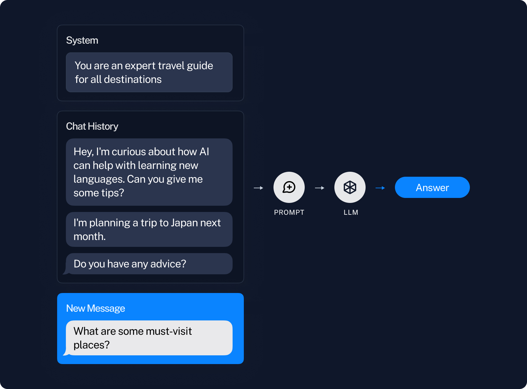The image size is (527, 389).
Task: Click the PROMPT chat-plus icon
Action: [x=289, y=187]
